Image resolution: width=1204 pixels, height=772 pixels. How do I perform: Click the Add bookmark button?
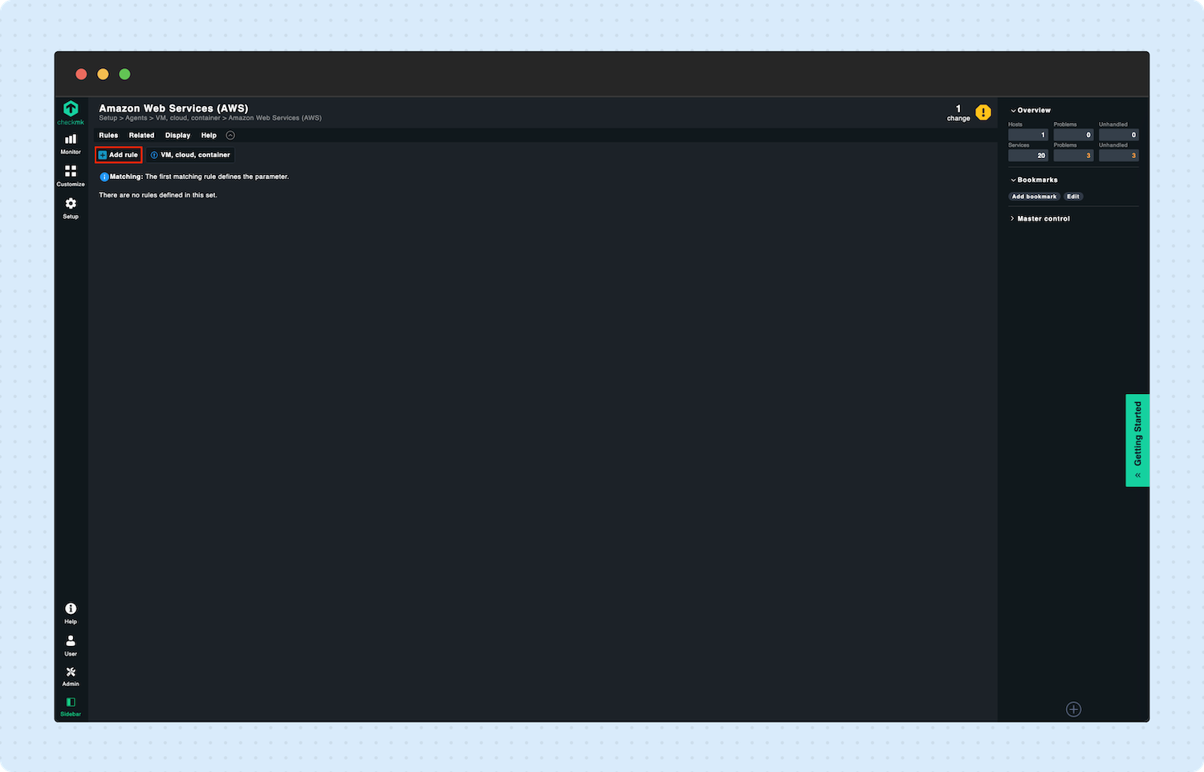coord(1034,197)
